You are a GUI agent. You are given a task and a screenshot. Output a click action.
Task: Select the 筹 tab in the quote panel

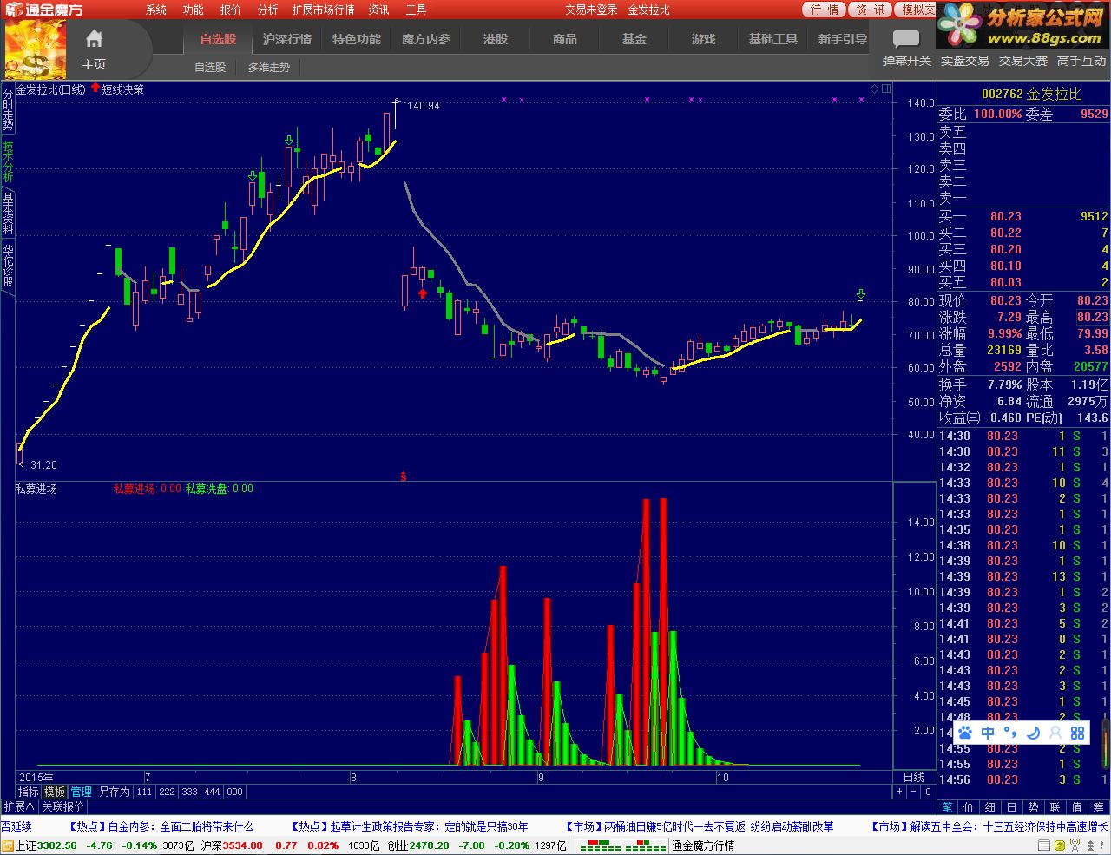1098,807
